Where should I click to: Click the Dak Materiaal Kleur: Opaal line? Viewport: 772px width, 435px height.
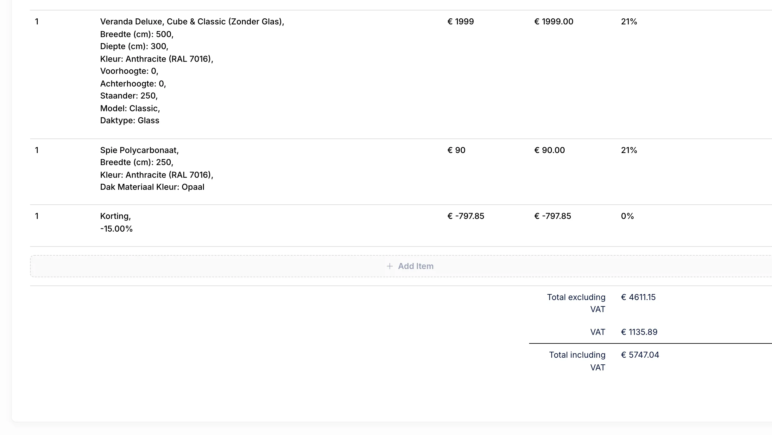[x=152, y=187]
